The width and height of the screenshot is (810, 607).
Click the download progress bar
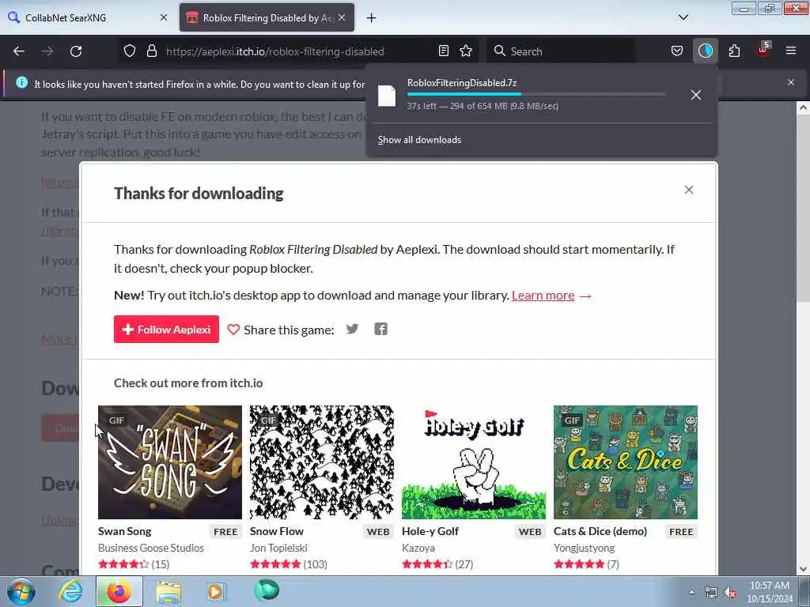[536, 94]
